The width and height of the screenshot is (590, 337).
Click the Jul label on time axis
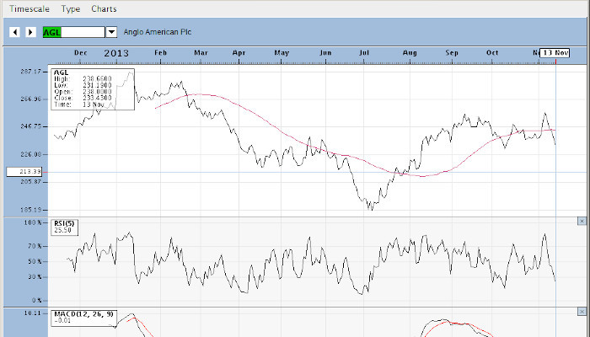[366, 52]
